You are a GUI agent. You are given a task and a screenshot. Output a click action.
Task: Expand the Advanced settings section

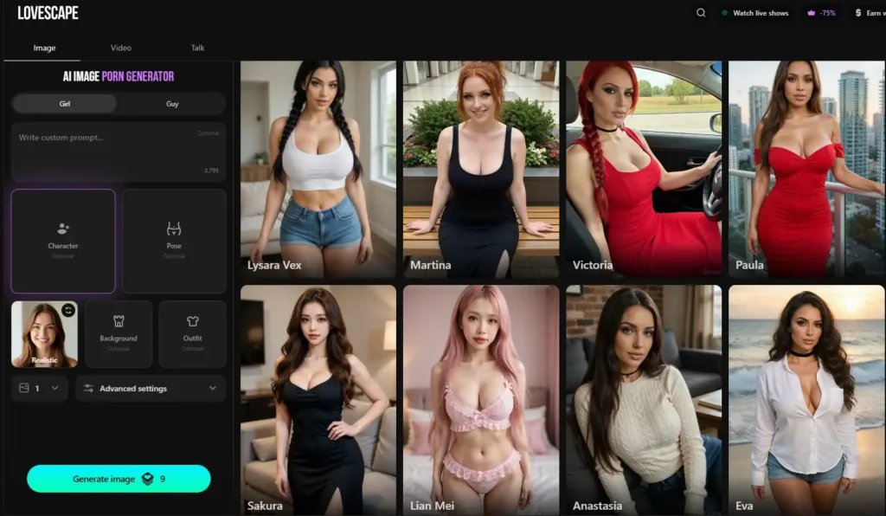(x=151, y=388)
